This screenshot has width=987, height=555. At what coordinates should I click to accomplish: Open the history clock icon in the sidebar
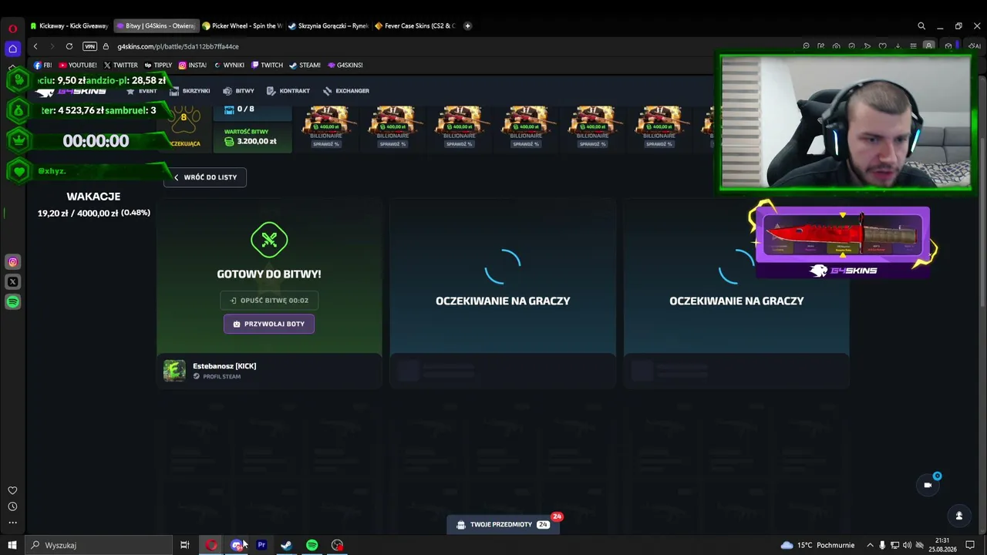[x=12, y=506]
